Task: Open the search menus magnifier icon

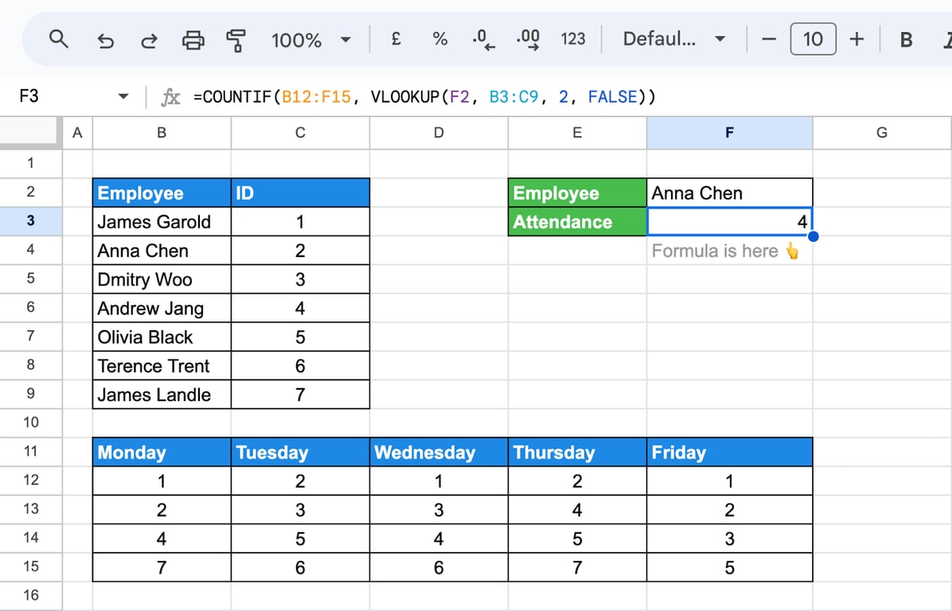Action: click(58, 40)
